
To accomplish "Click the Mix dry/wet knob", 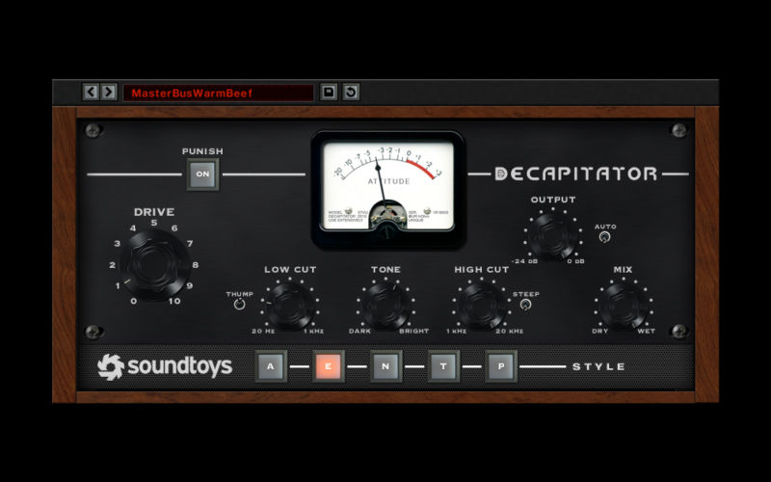I will point(624,306).
